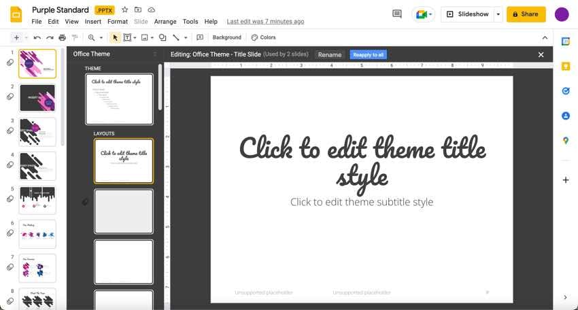Open the Slideshow options dropdown arrow
Viewport: 578px width, 310px height.
[498, 14]
